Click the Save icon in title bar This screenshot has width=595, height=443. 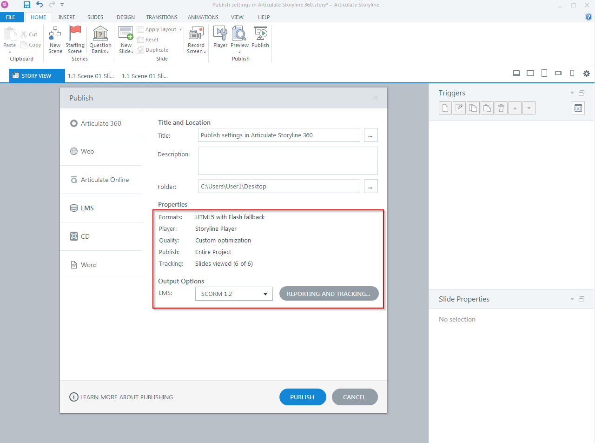click(27, 5)
